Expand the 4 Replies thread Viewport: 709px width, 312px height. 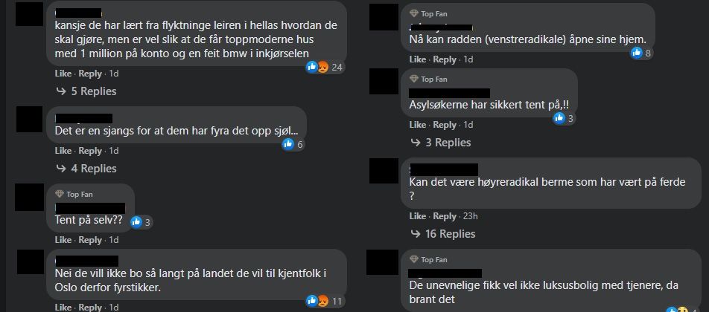(86, 169)
